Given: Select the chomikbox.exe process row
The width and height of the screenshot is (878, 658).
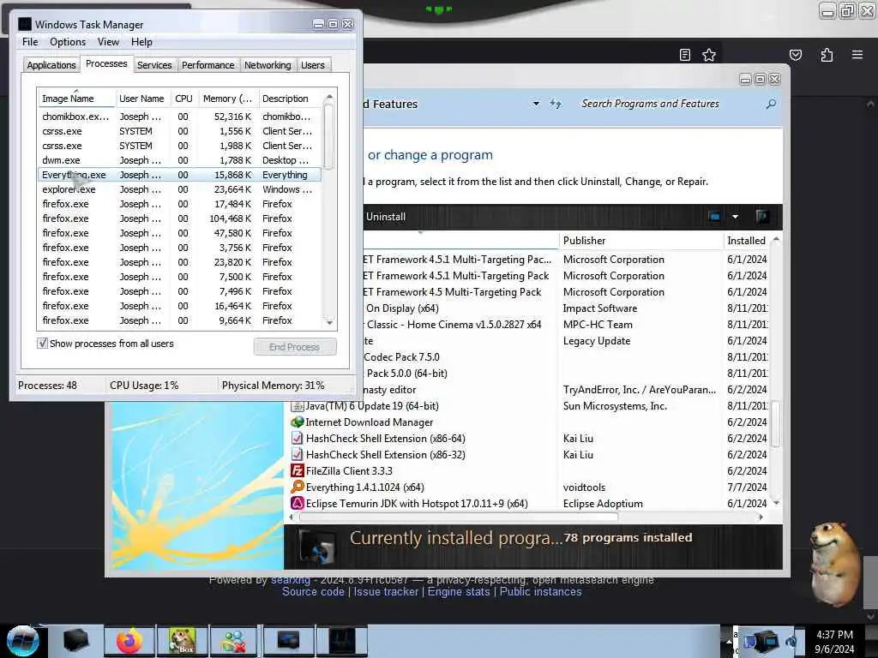Looking at the screenshot, I should 179,117.
